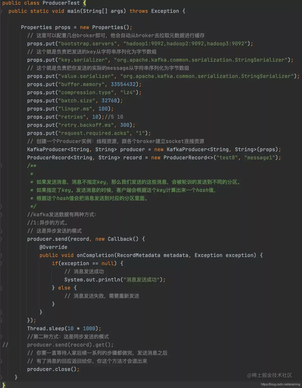Click the '// 消息发送失败, 需要重新发送' comment

coord(102,296)
